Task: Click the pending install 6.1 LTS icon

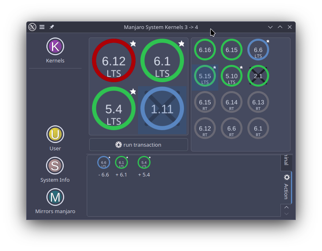Action: tap(121, 162)
